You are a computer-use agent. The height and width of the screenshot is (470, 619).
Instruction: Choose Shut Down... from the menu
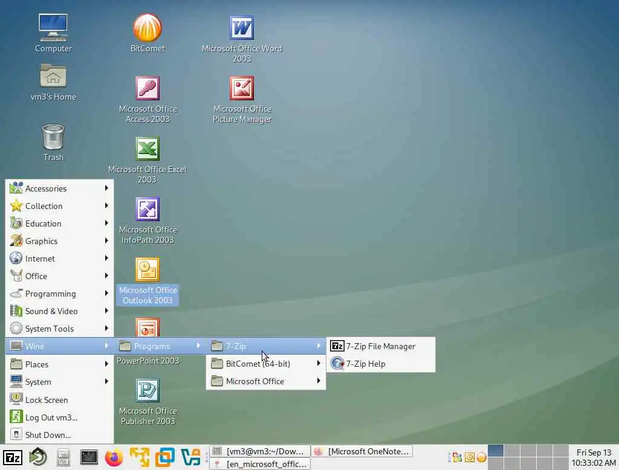click(59, 435)
